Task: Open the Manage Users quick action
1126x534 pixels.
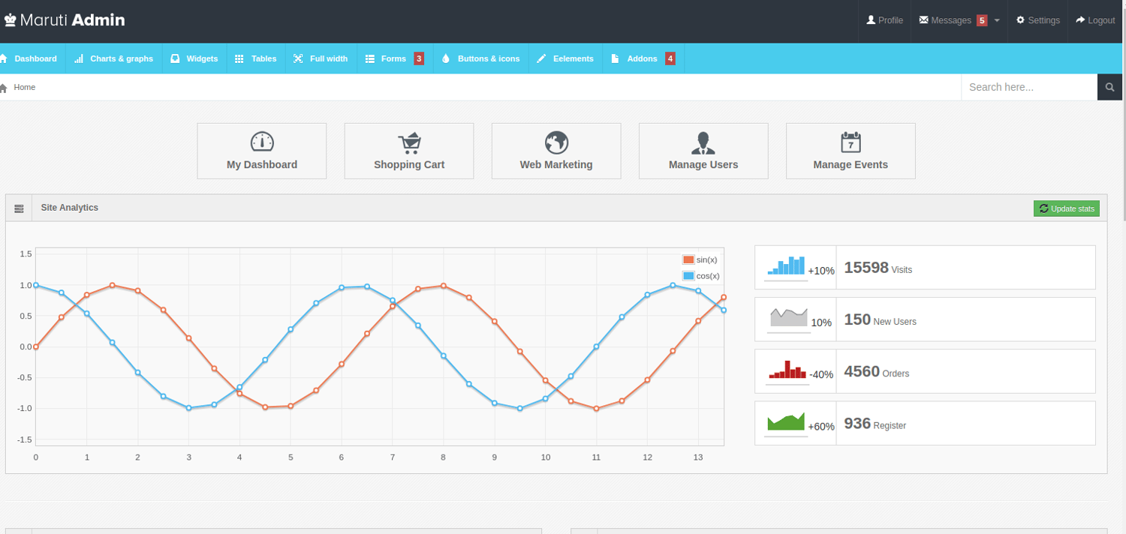Action: pos(703,151)
